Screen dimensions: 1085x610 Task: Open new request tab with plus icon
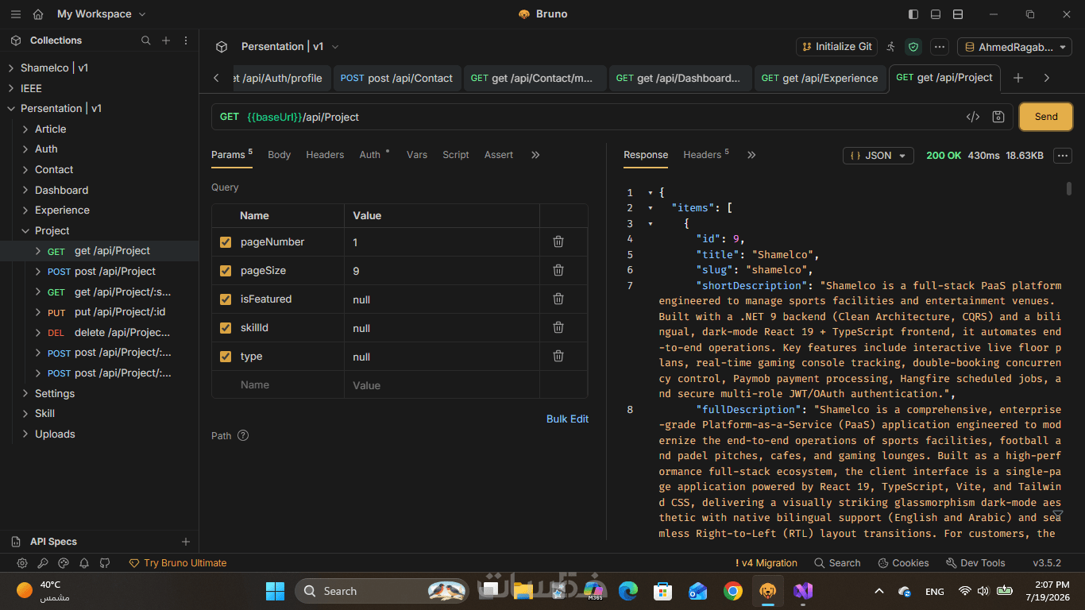pos(1018,78)
